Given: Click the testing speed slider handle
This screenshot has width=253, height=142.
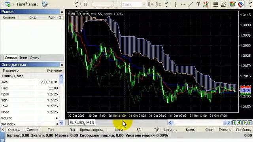Looking at the screenshot, I should 113,4.
